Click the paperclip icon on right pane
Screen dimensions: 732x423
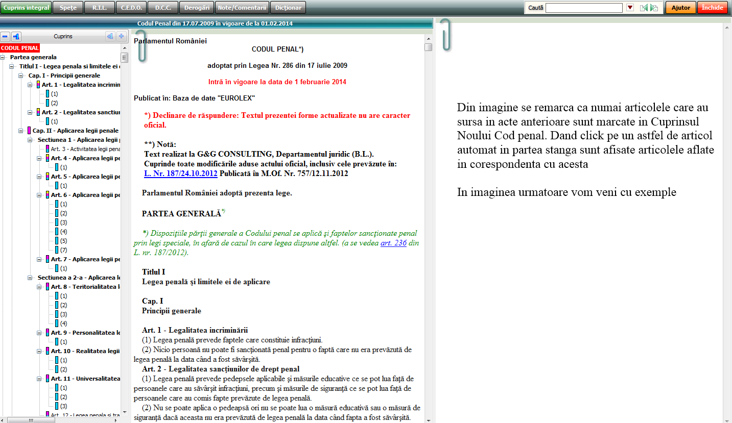point(445,35)
